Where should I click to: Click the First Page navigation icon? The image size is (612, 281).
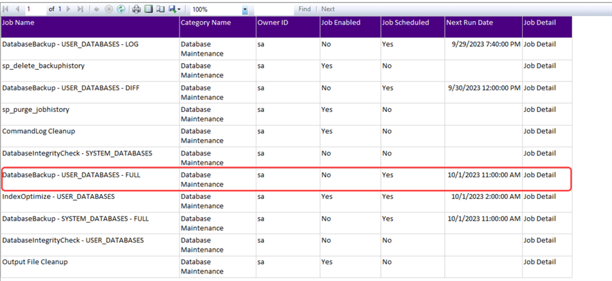(6, 9)
